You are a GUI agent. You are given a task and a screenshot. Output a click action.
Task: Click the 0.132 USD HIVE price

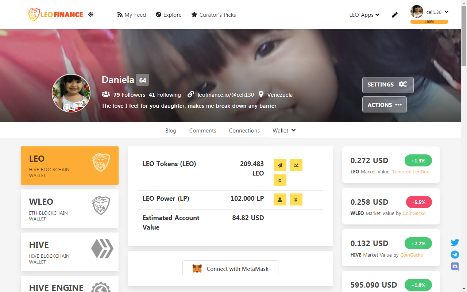tap(369, 243)
